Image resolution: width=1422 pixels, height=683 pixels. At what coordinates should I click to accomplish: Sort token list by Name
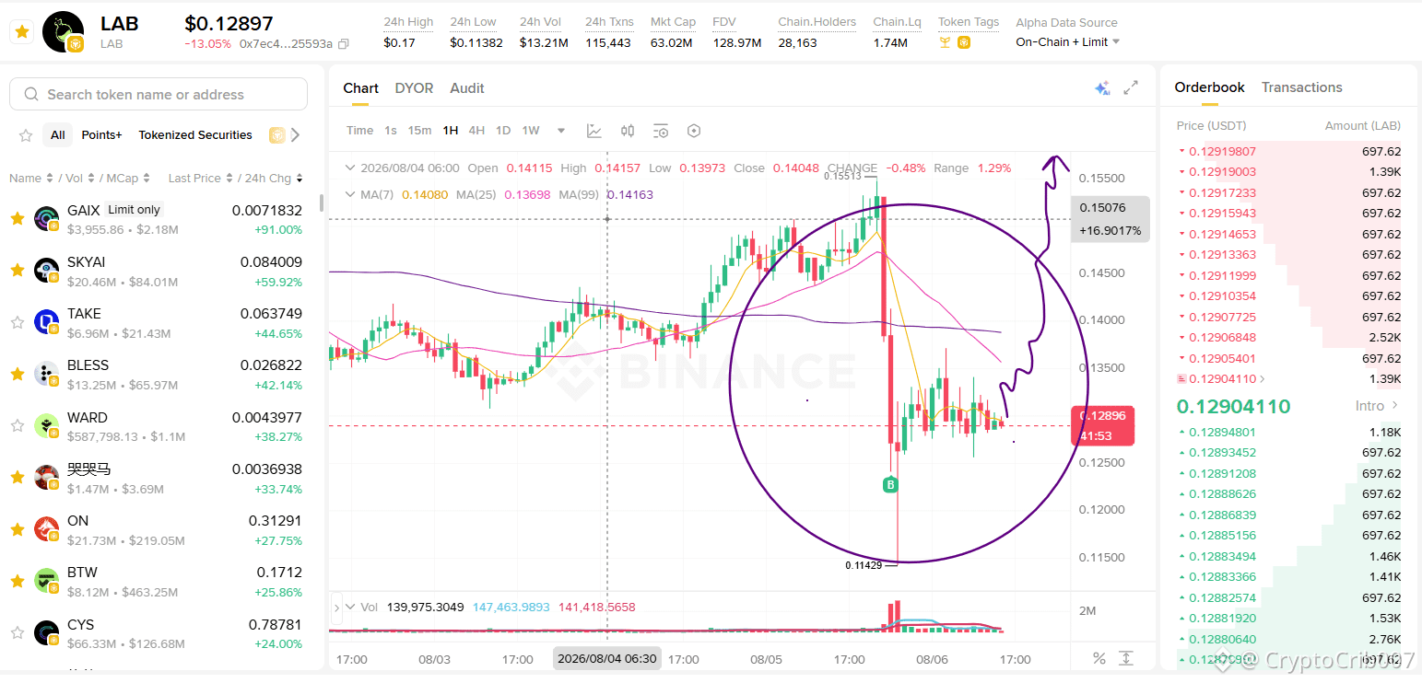pyautogui.click(x=31, y=179)
